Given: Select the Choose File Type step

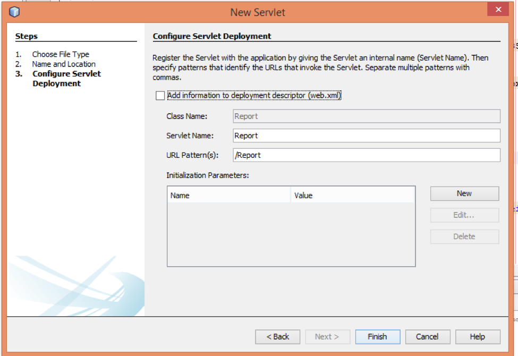Looking at the screenshot, I should 61,54.
